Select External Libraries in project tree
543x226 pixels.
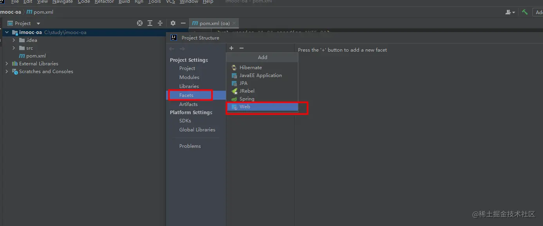click(x=35, y=64)
